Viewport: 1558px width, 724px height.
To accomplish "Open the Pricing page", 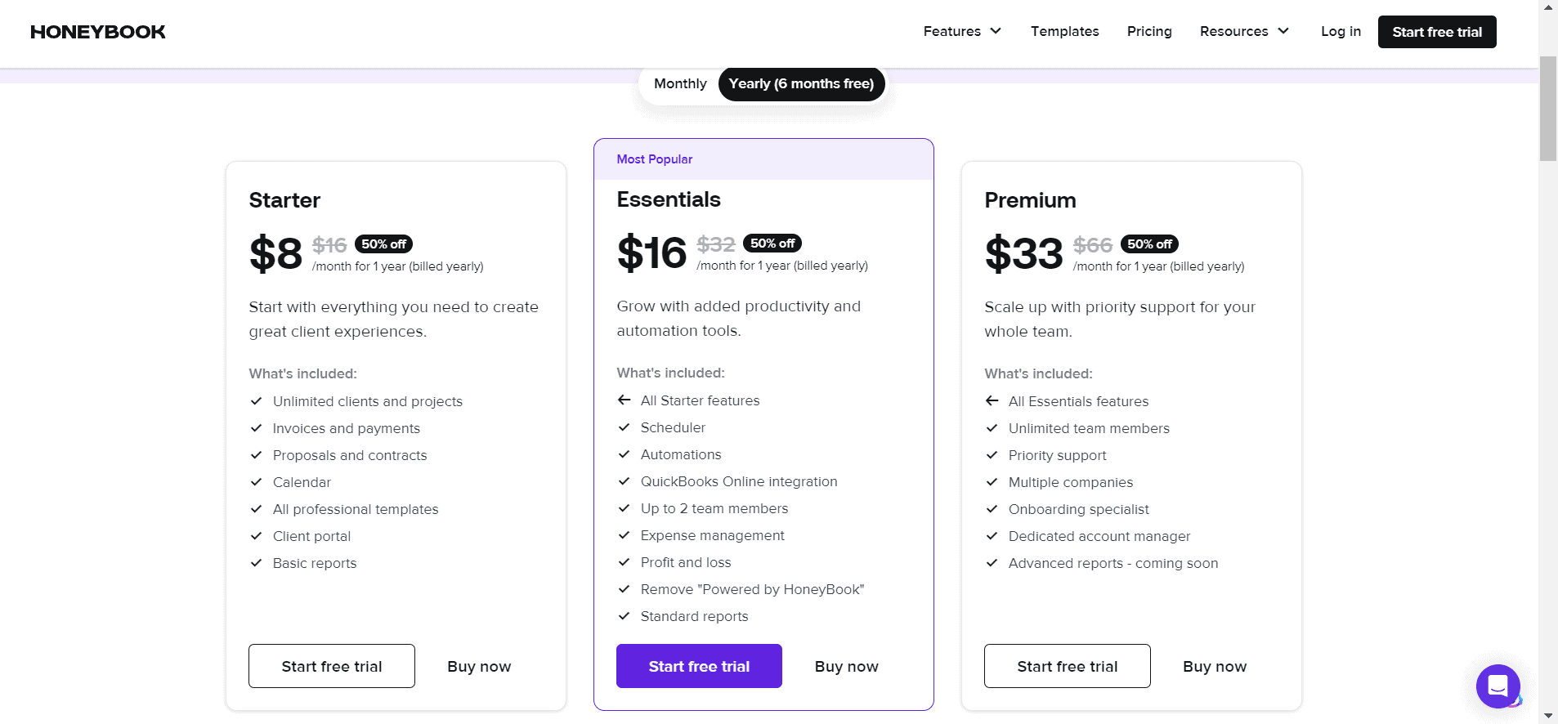I will click(1148, 31).
